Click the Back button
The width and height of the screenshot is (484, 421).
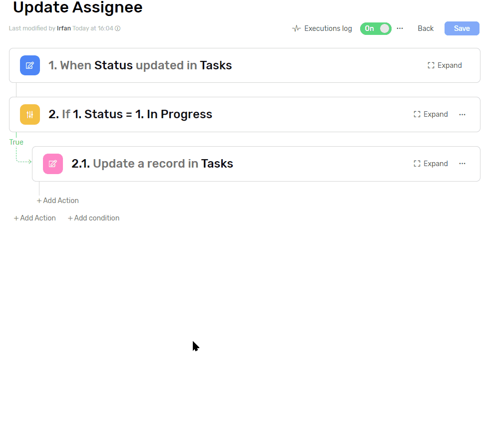pos(426,28)
